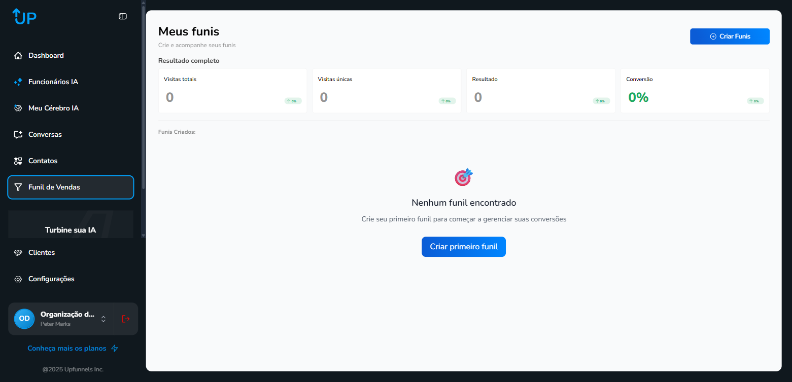Click the Conversas chat bubble icon
Screen dimensions: 792x382
[x=18, y=135]
